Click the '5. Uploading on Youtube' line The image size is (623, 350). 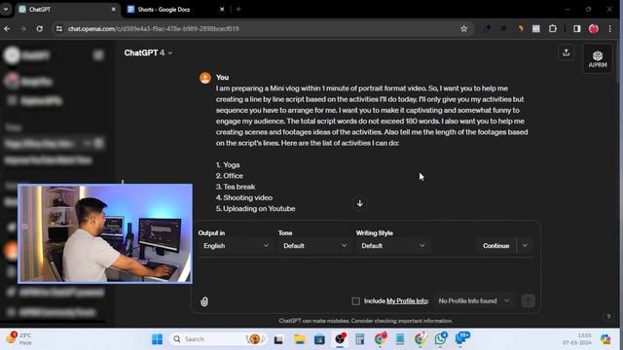point(255,209)
